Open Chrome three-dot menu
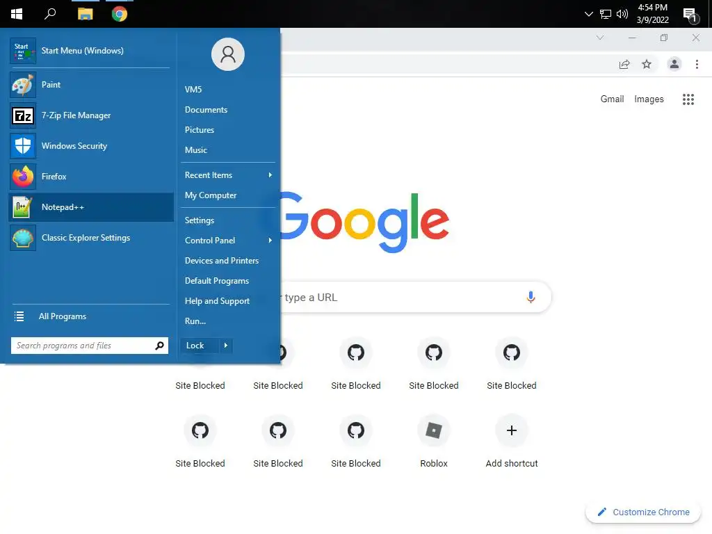Screen dimensions: 712x534 697,65
